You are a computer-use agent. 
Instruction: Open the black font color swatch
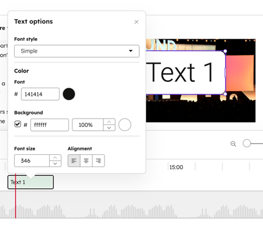click(x=69, y=94)
